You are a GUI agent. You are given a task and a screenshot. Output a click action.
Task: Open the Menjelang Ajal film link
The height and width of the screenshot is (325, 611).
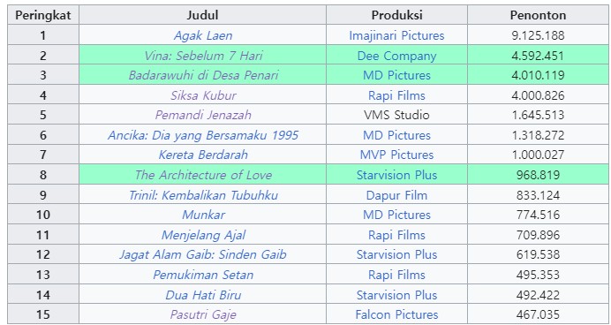(x=203, y=235)
